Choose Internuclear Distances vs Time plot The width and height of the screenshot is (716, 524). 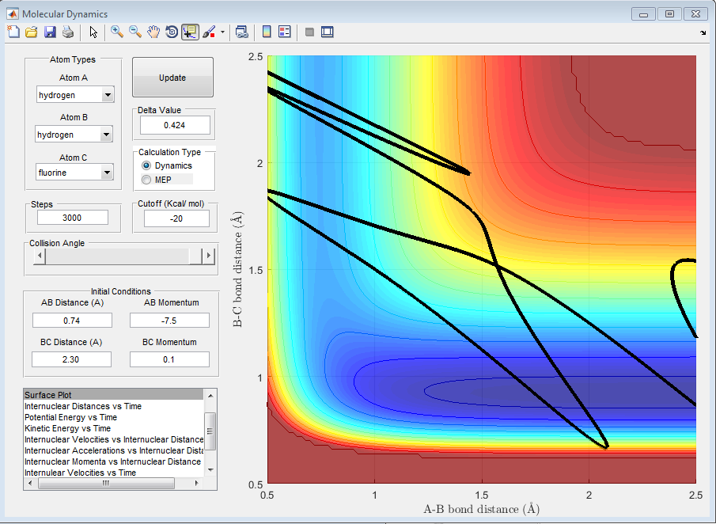point(83,406)
